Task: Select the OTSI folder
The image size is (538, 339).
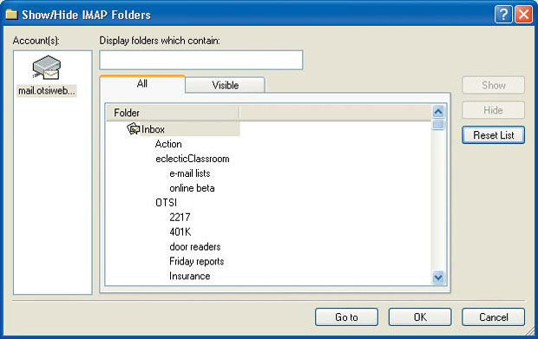Action: (x=166, y=203)
